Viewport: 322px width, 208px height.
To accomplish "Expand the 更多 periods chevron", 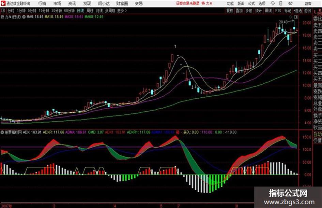I will pyautogui.click(x=122, y=11).
